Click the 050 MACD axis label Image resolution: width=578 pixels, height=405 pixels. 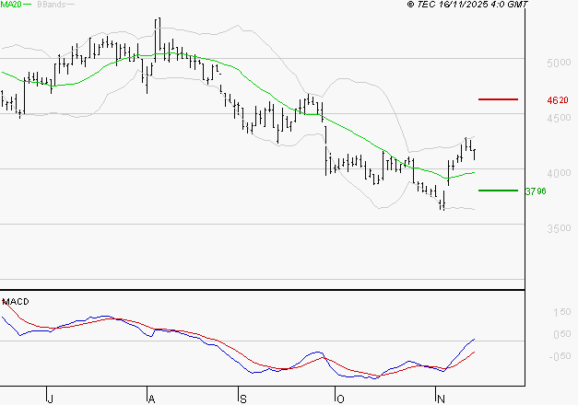point(562,334)
